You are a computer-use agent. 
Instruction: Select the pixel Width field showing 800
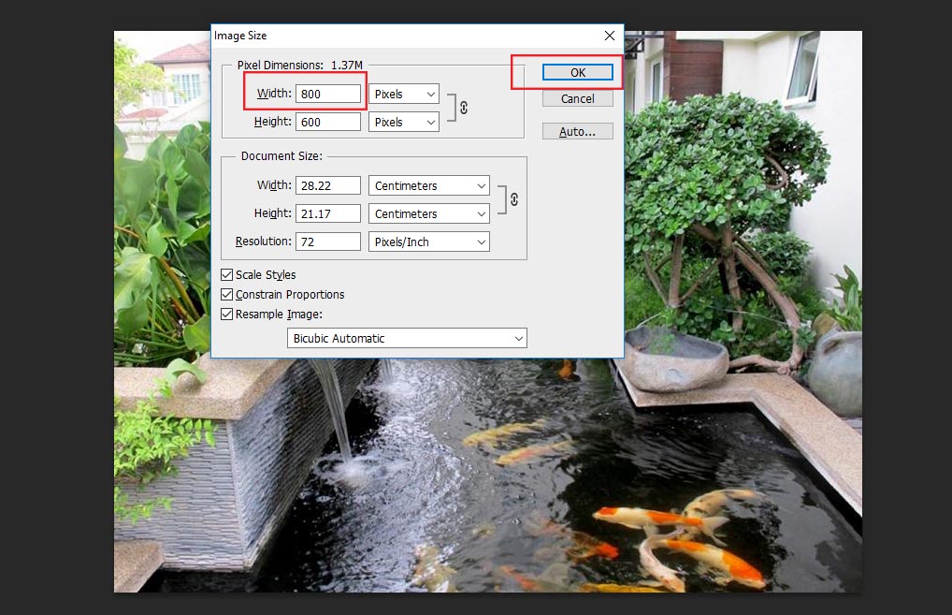pos(328,93)
